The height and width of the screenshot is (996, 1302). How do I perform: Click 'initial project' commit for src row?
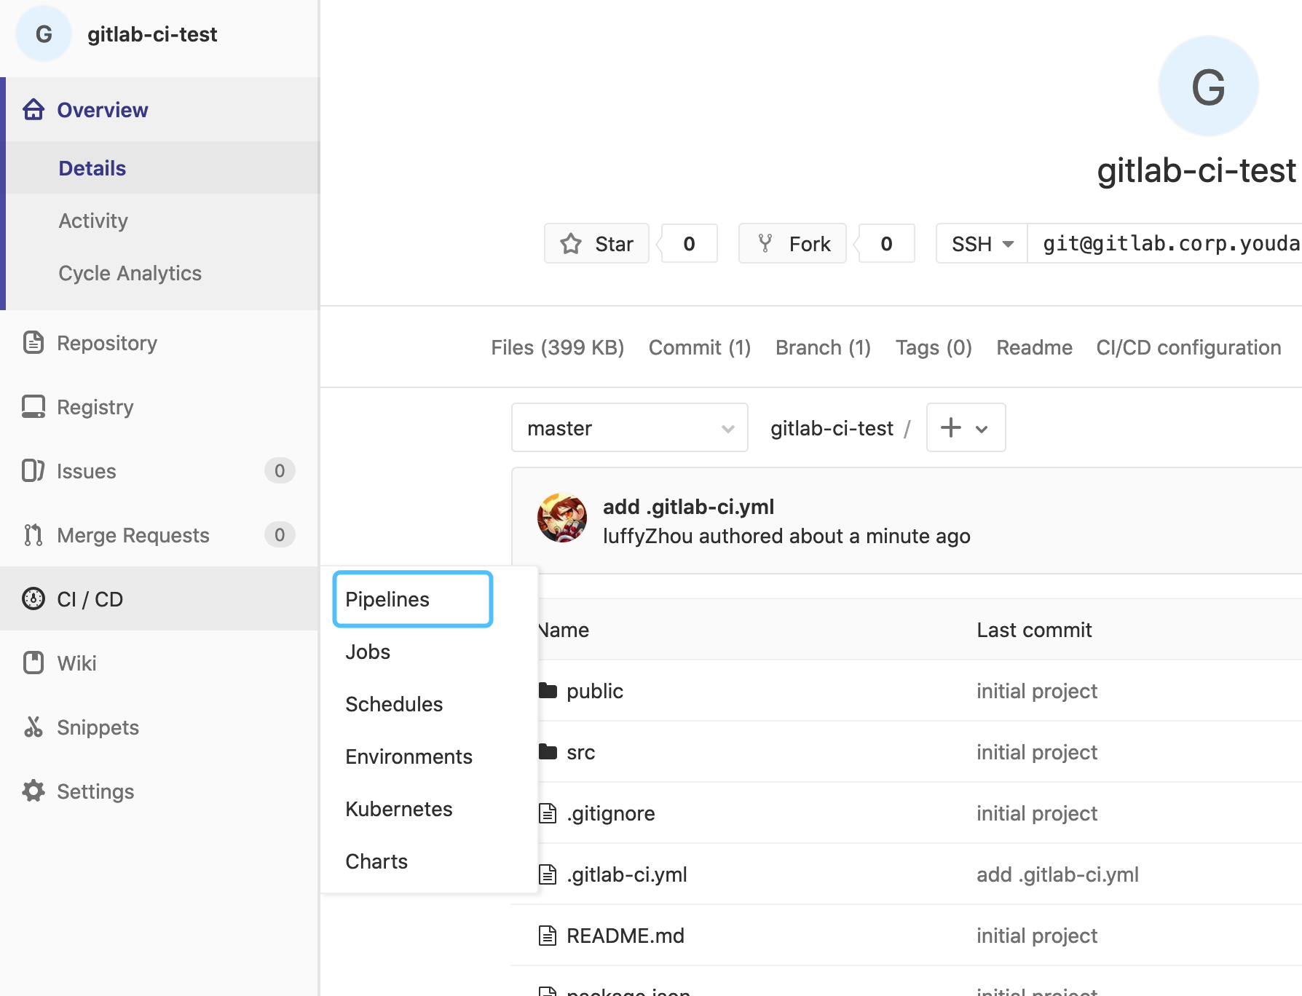click(1037, 752)
